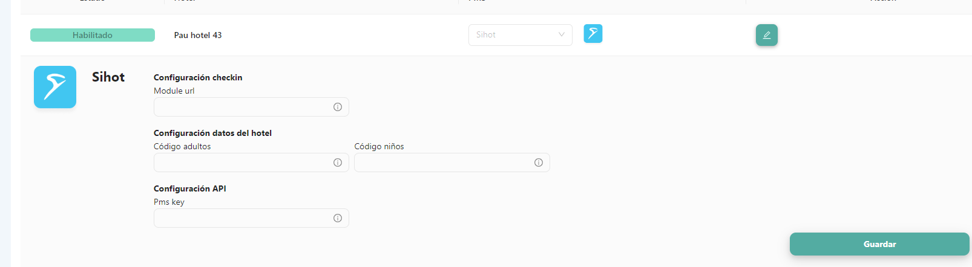Save settings with the Guardar button
This screenshot has height=267, width=972.
(x=879, y=244)
